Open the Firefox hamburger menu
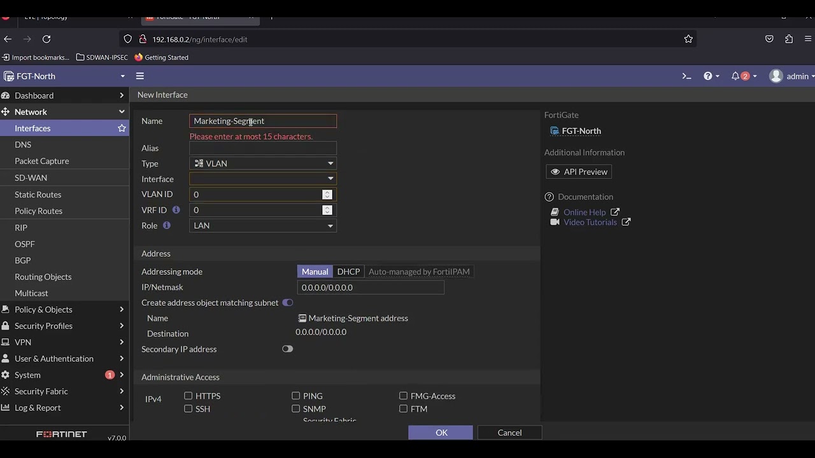The image size is (815, 458). (x=808, y=39)
